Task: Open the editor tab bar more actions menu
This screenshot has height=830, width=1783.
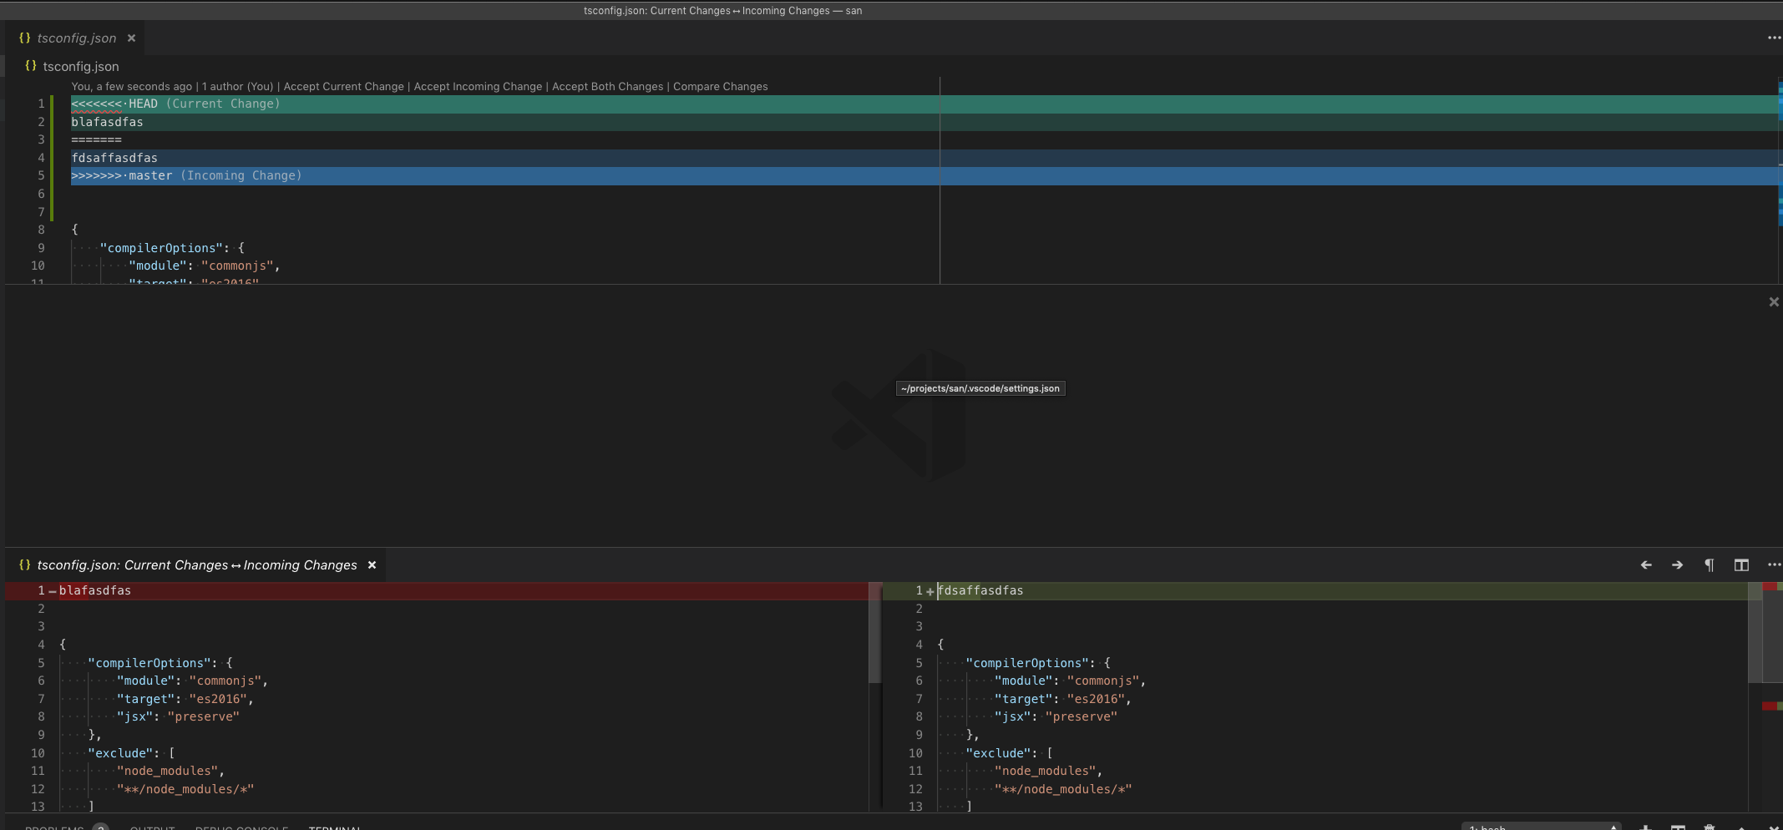Action: pos(1775,38)
